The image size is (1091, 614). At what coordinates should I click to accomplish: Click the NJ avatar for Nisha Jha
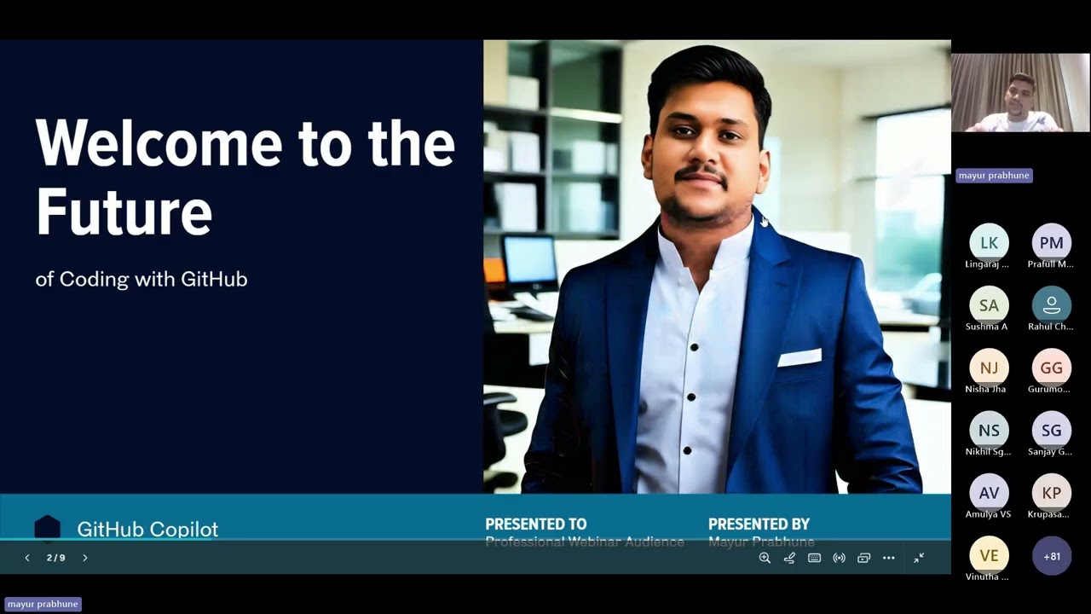(989, 368)
